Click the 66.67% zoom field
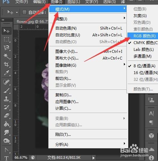This screenshot has width=158, height=161. pyautogui.click(x=21, y=157)
